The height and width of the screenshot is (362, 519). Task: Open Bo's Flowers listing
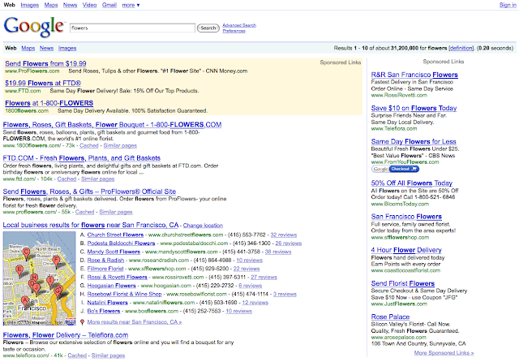coord(104,311)
